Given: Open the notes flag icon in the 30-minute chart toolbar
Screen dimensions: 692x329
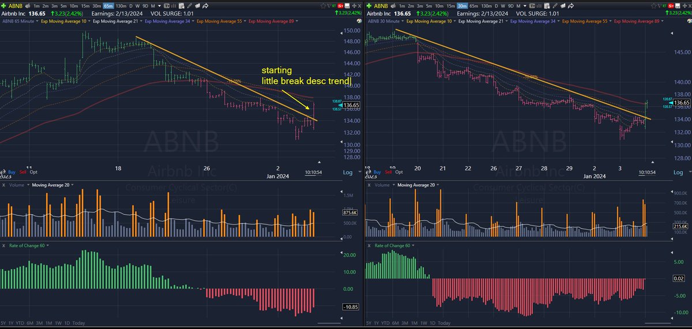Looking at the screenshot, I should point(563,6).
